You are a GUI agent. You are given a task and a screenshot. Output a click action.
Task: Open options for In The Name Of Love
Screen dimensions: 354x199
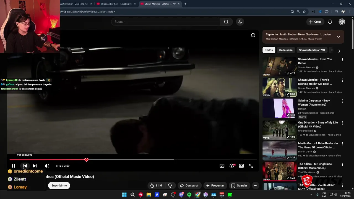tap(342, 144)
